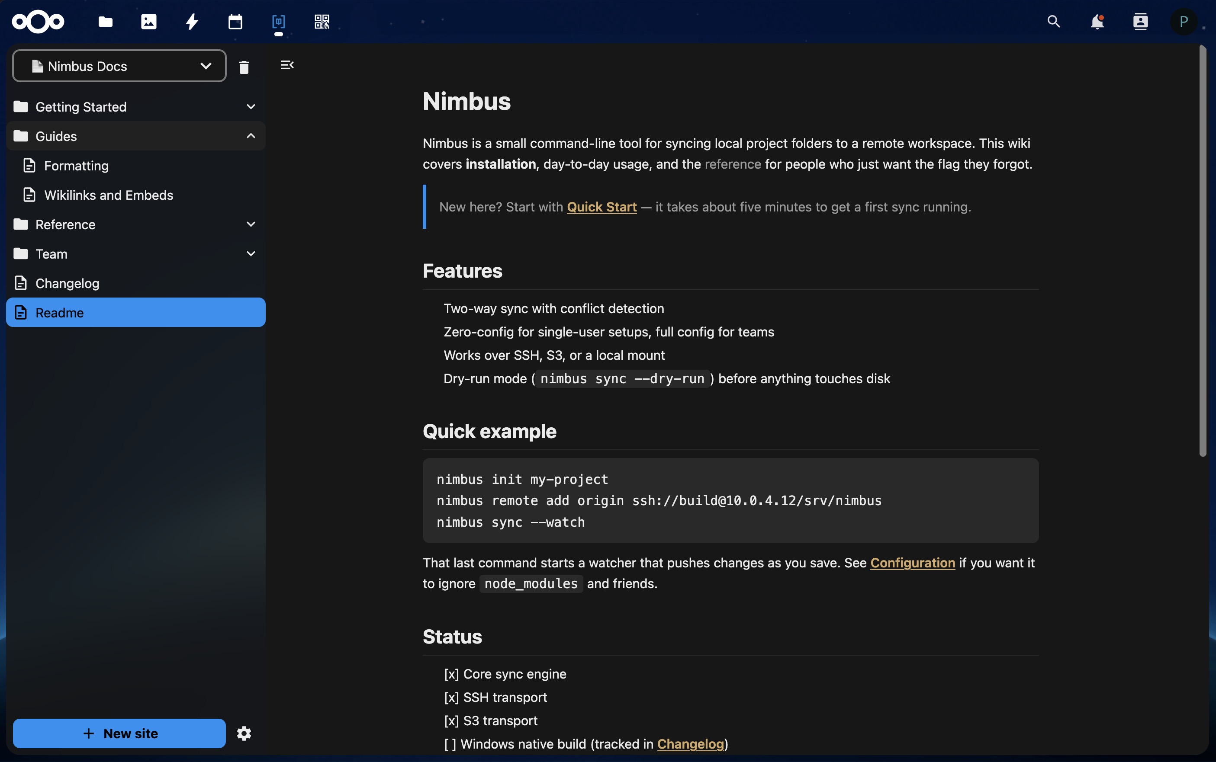1216x762 pixels.
Task: Create a site with New site
Action: click(119, 733)
